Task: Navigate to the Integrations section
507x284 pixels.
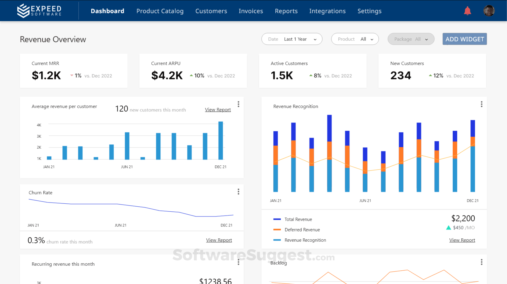Action: tap(327, 11)
